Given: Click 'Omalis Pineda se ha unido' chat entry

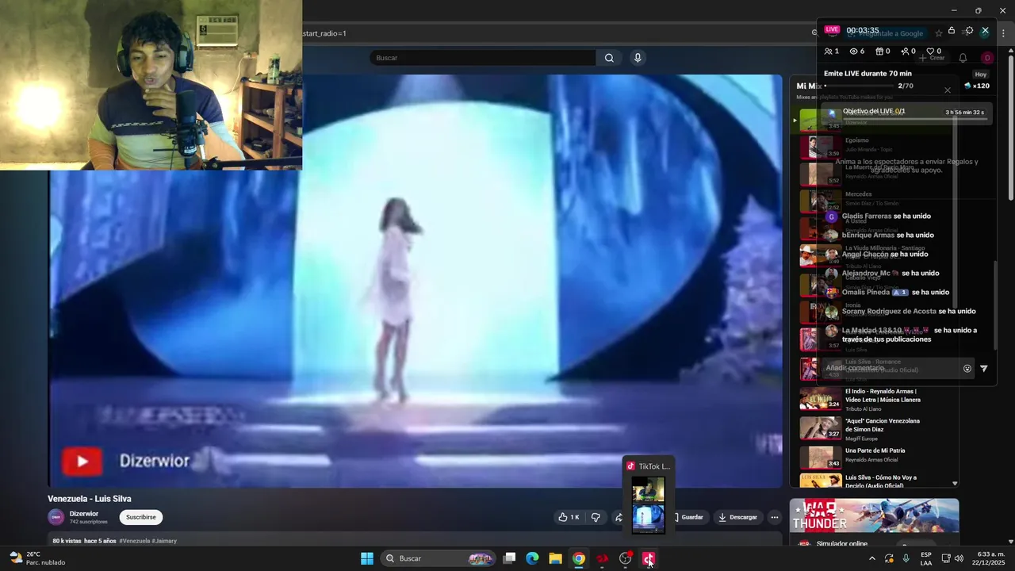Looking at the screenshot, I should [887, 292].
